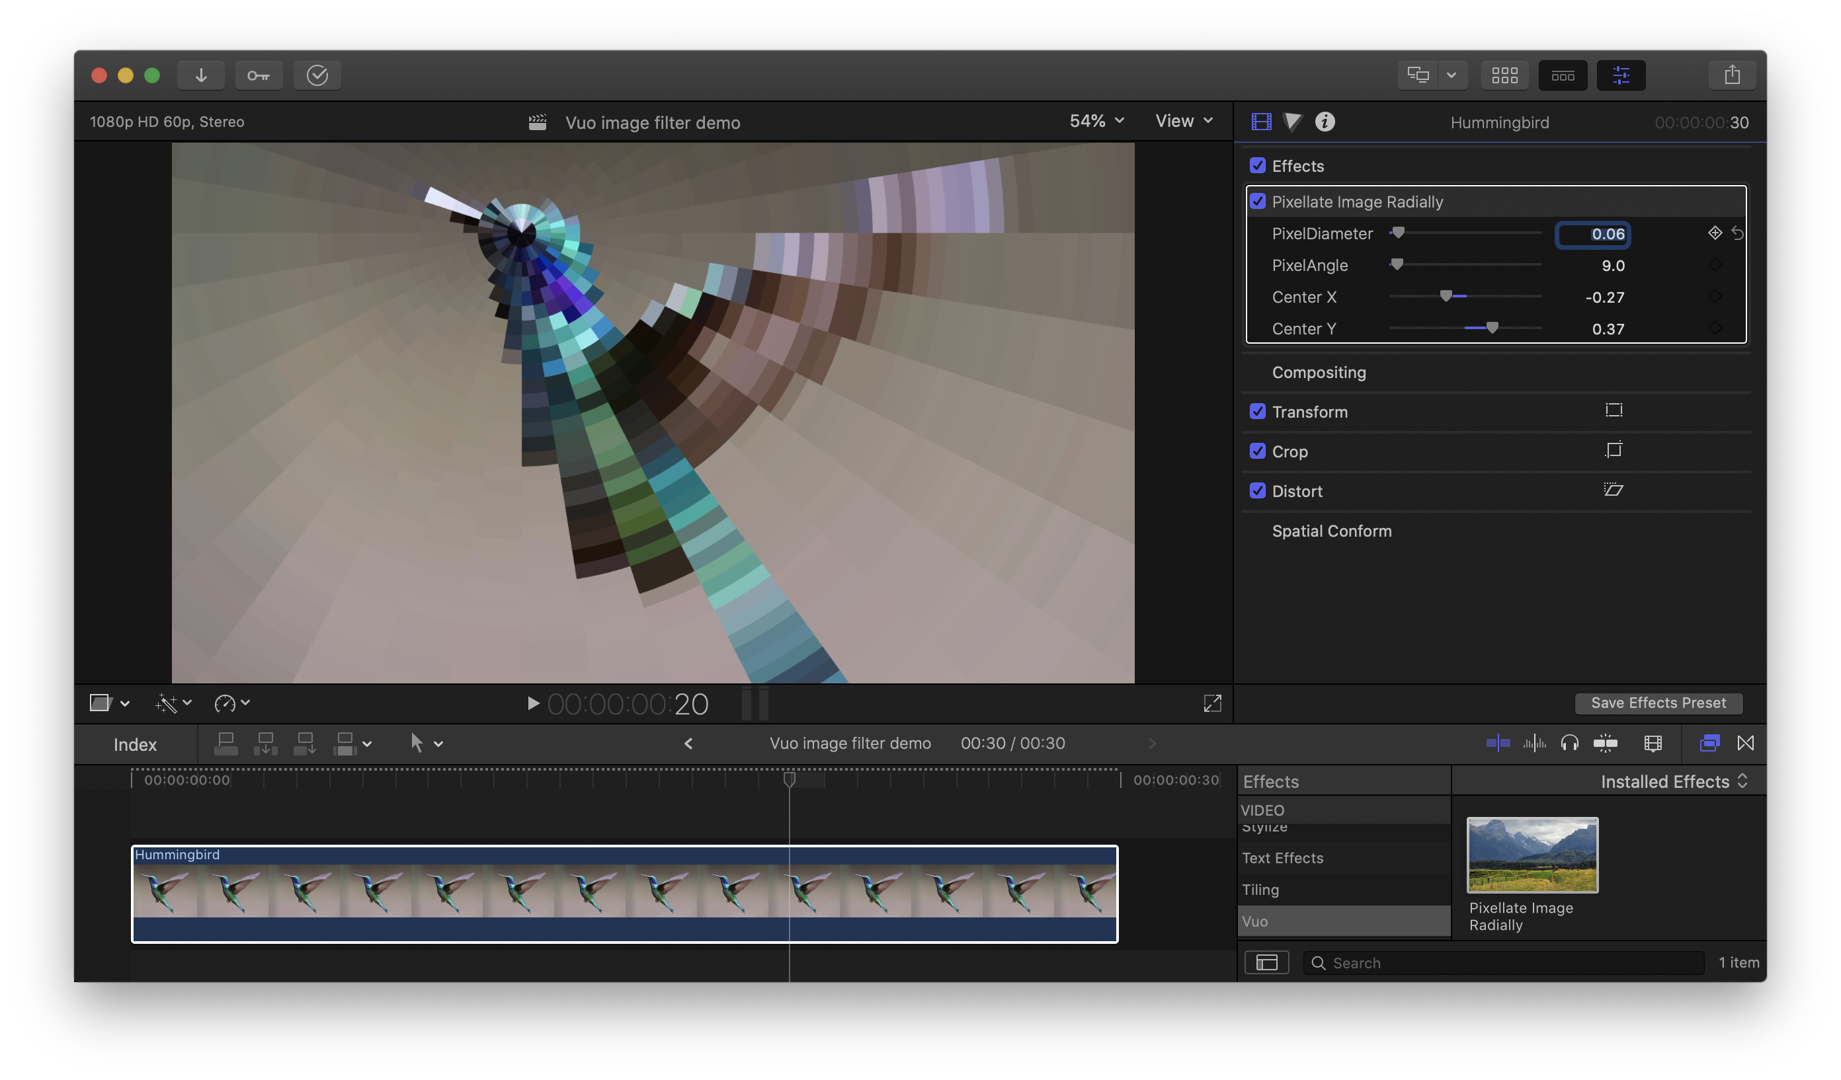Select Text Effects category in sidebar

click(1283, 858)
